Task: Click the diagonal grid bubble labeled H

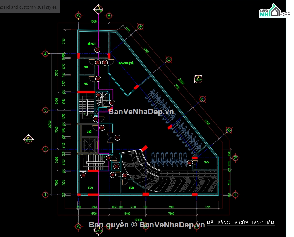Action: [x=140, y=27]
